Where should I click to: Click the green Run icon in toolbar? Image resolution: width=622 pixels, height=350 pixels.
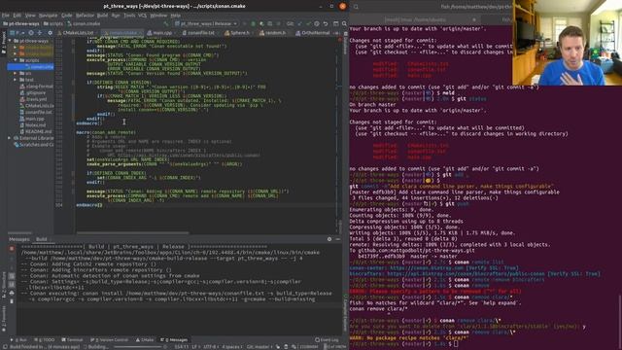click(253, 23)
